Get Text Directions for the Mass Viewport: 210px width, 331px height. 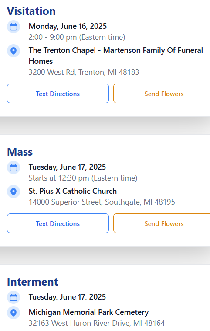point(58,223)
